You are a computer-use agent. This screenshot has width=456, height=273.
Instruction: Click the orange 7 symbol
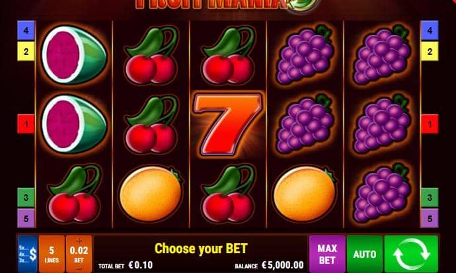tap(228, 124)
